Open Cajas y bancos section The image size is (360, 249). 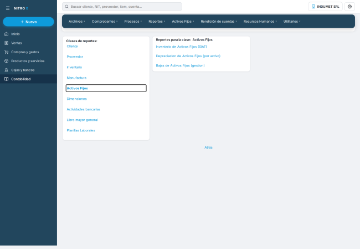tap(28, 70)
